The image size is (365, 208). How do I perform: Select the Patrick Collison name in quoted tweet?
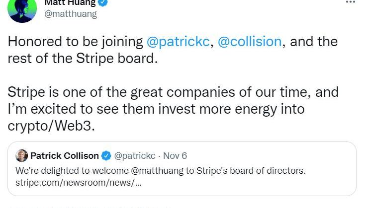click(65, 156)
